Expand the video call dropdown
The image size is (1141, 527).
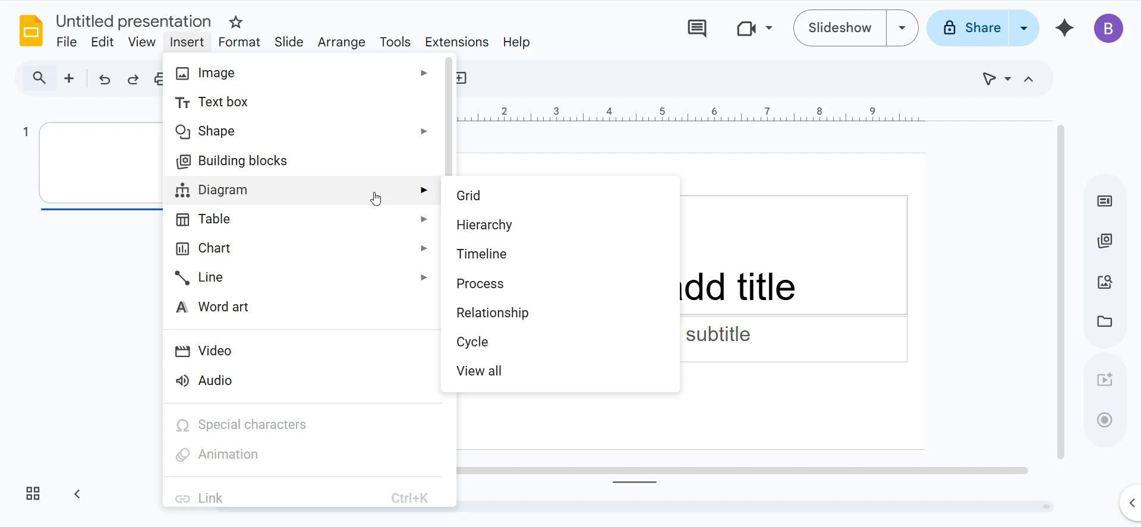(x=769, y=28)
